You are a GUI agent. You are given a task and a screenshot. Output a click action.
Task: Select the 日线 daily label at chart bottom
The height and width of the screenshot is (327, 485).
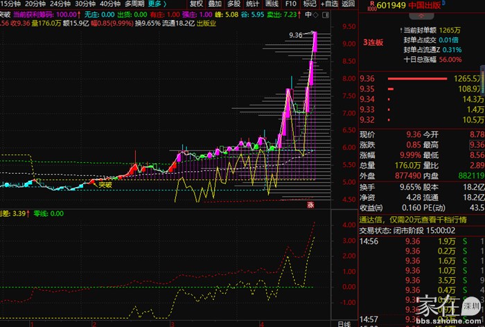343,323
